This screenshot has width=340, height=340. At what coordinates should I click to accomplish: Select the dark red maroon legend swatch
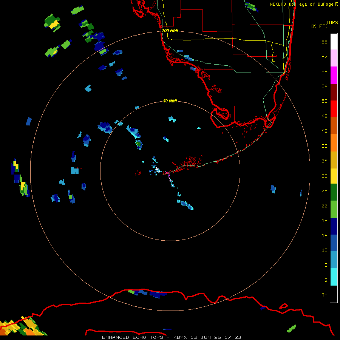point(334,93)
